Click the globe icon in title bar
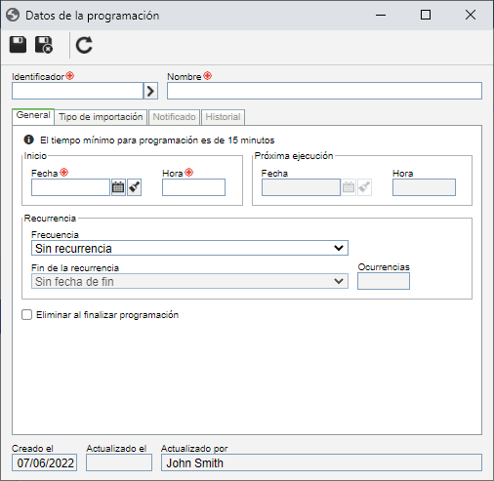 (13, 15)
